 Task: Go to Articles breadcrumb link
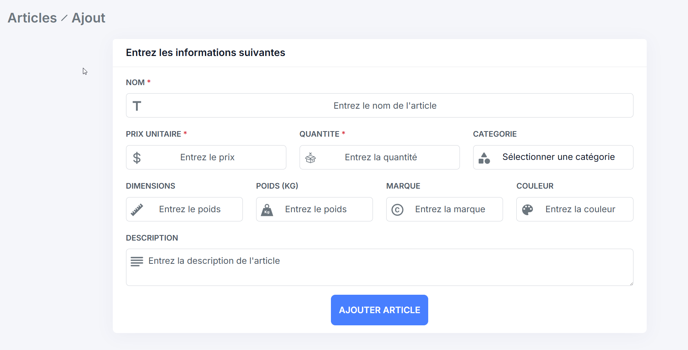[x=32, y=18]
